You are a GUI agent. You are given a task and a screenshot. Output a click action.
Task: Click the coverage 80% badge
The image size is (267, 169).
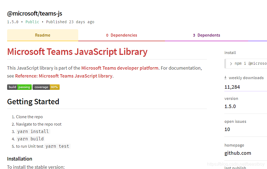[46, 87]
